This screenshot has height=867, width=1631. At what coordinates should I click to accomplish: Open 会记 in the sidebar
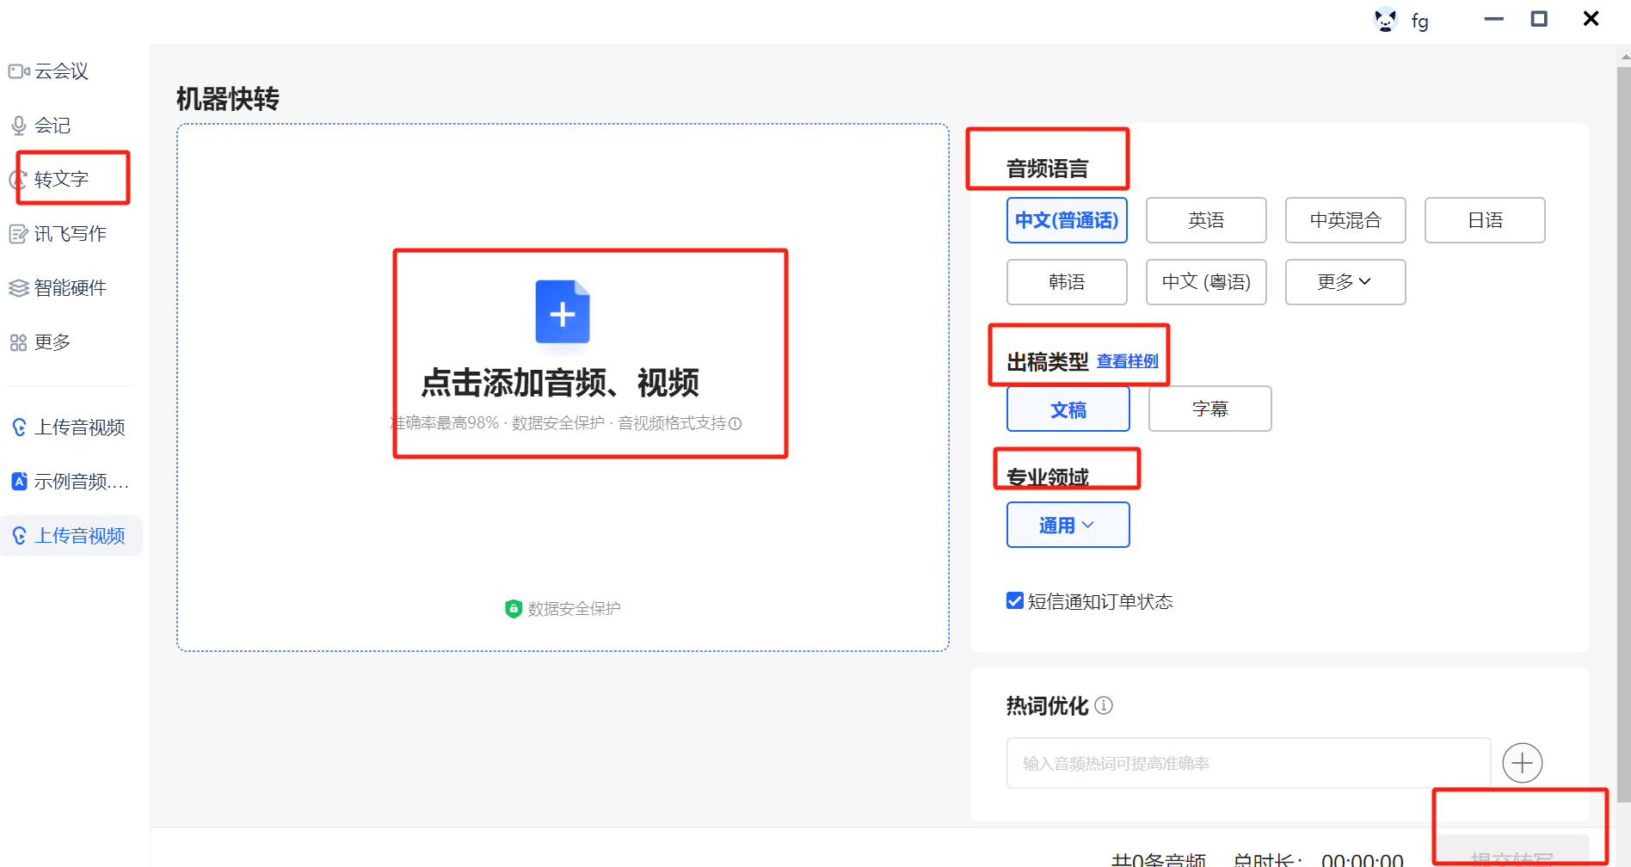[40, 126]
